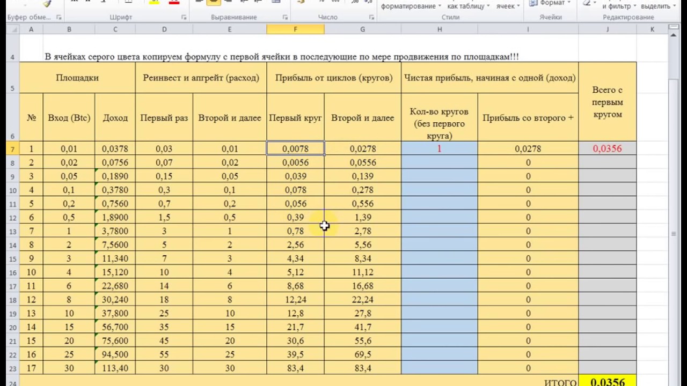Click the ИТОГО label cell
687x386 pixels.
[x=560, y=382]
